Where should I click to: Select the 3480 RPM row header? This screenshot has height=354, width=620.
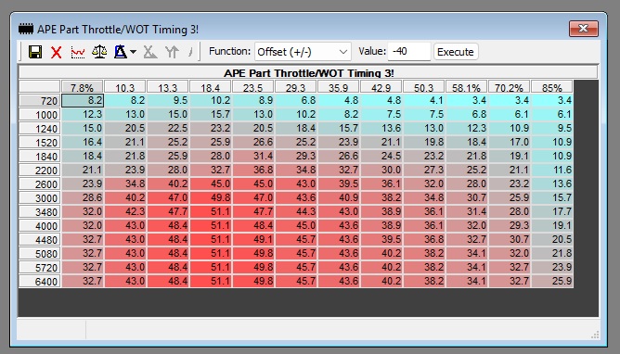tap(40, 212)
